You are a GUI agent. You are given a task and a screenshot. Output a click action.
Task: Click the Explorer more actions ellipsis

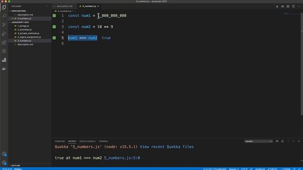pos(47,6)
